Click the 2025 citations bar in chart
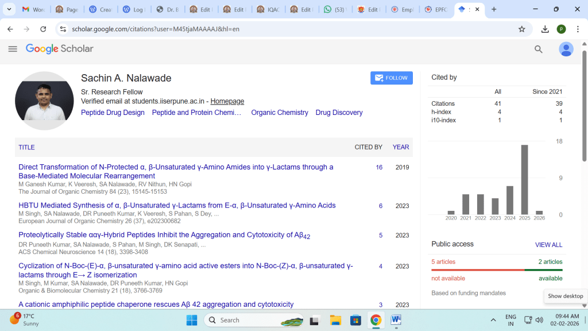This screenshot has width=588, height=331. (524, 179)
